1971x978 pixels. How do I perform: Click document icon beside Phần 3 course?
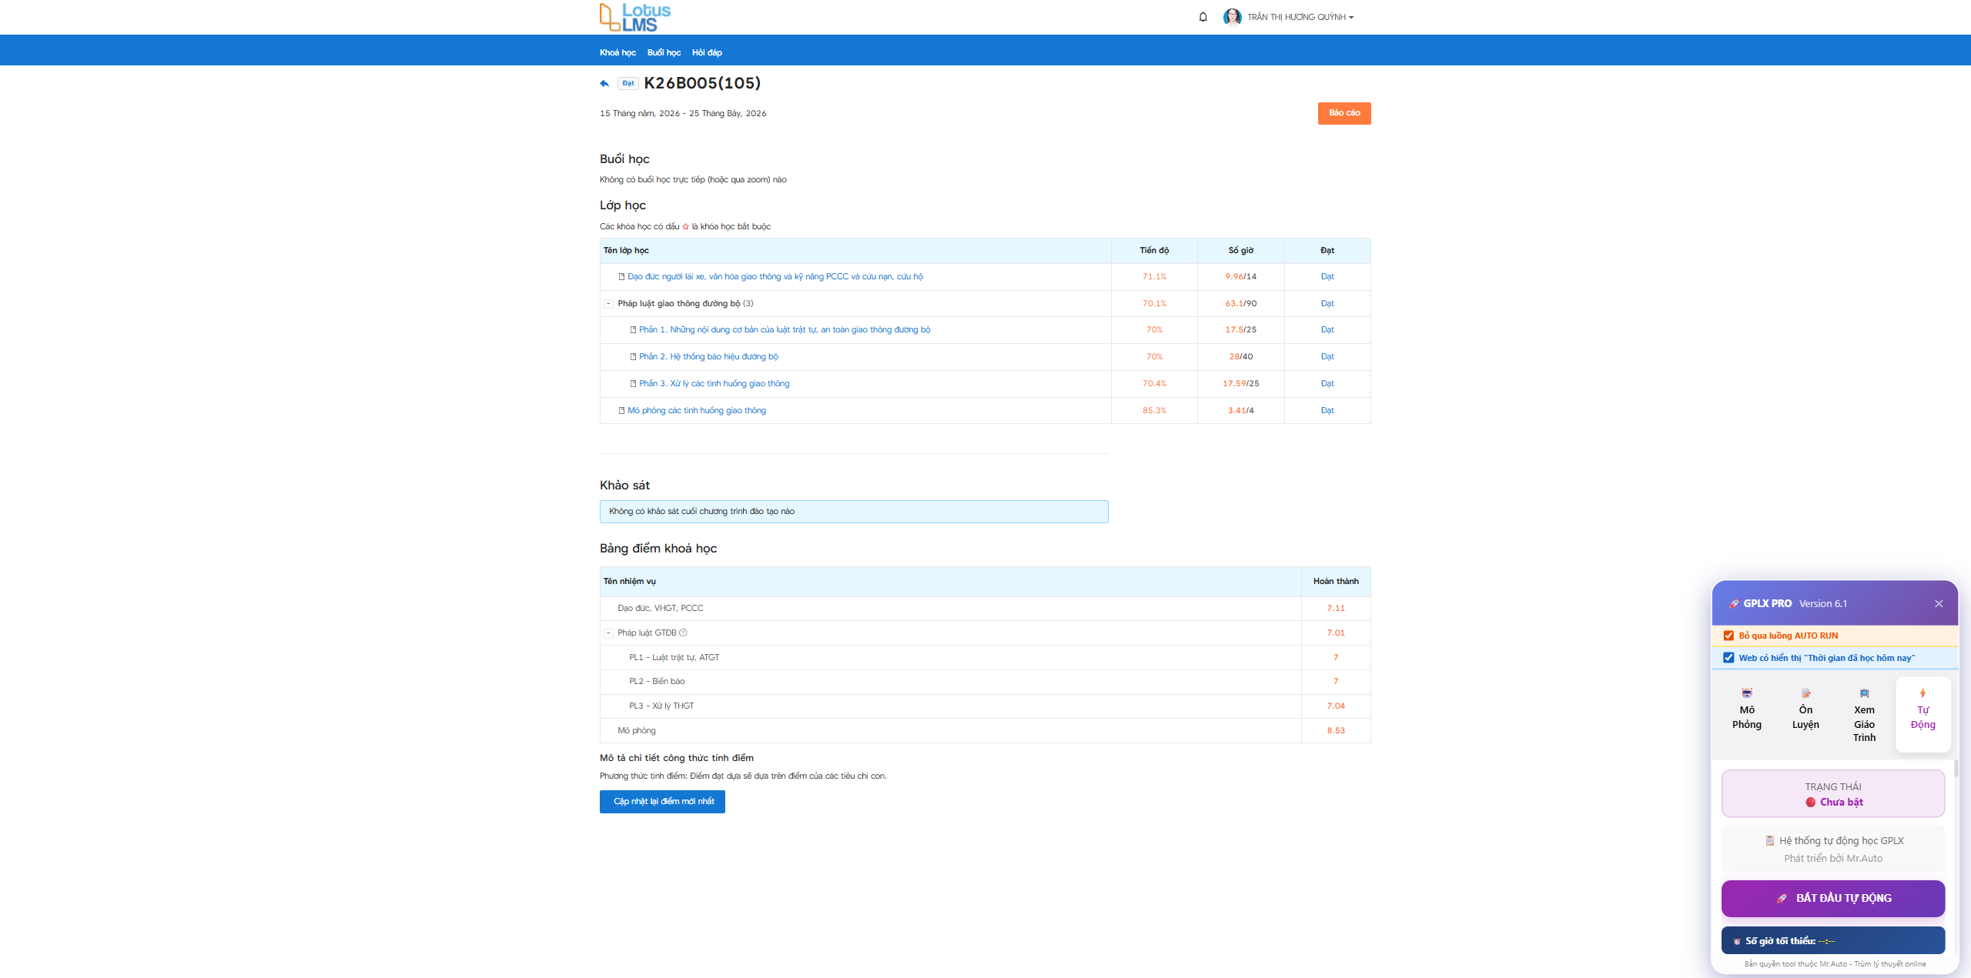click(x=633, y=384)
